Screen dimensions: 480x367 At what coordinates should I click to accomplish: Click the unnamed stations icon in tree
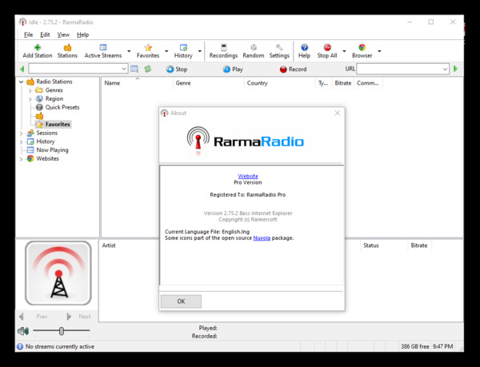coord(39,116)
